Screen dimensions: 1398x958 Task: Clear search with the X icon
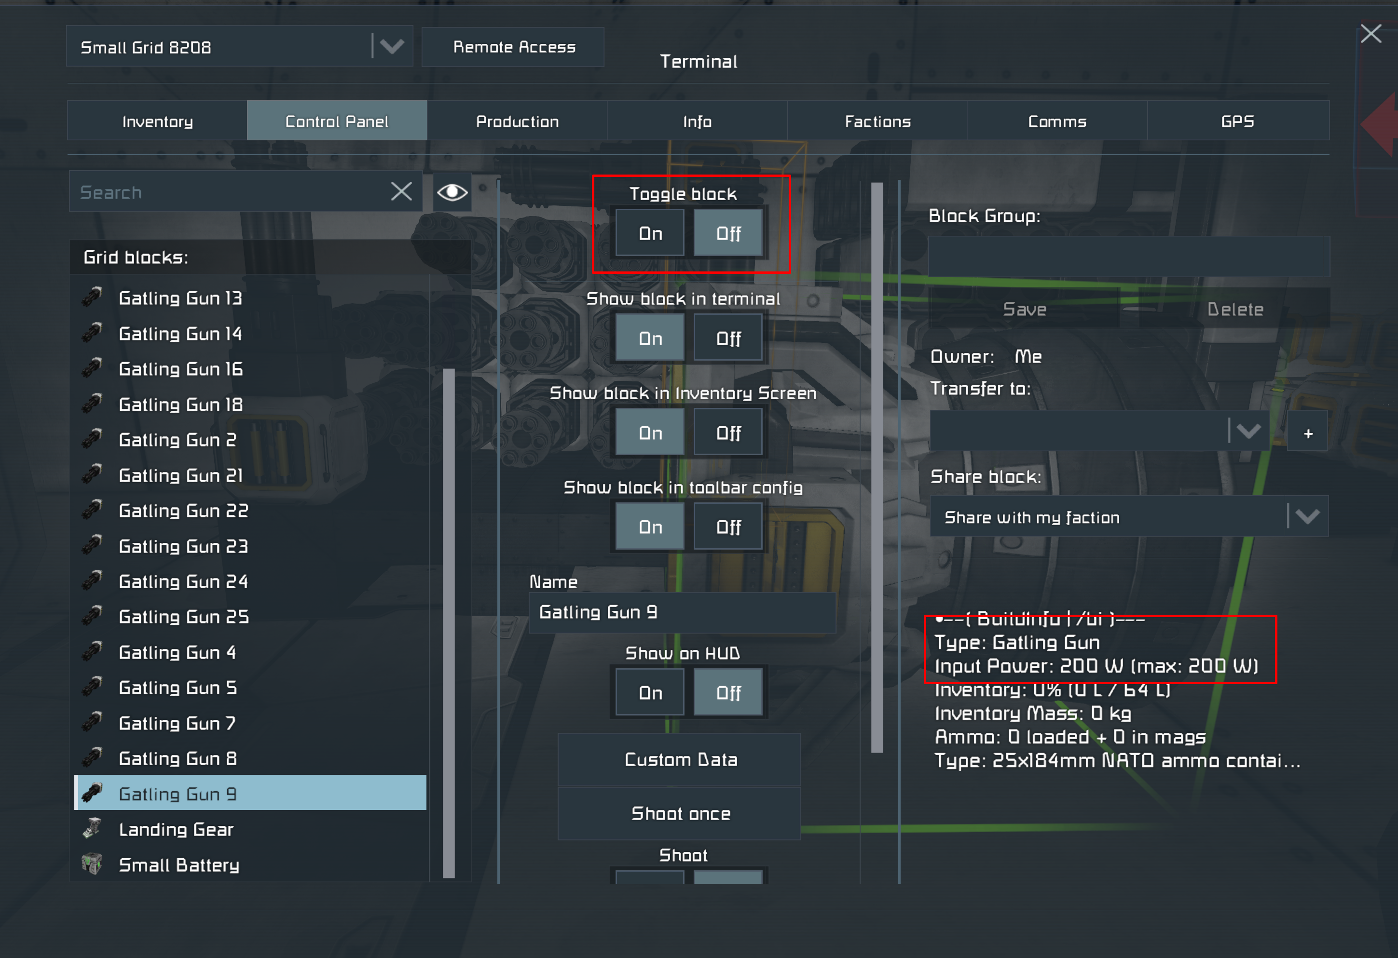(401, 192)
